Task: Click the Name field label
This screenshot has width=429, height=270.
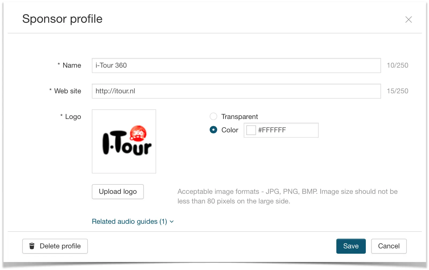Action: 72,65
